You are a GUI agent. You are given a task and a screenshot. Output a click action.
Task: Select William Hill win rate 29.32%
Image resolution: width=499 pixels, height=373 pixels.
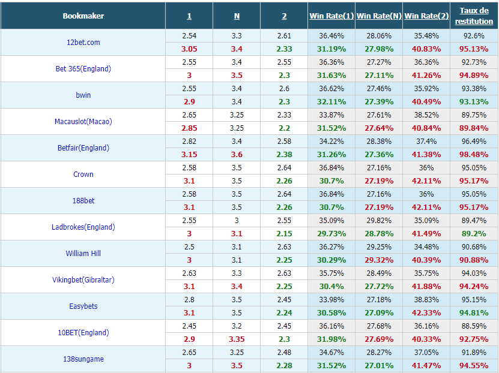pos(379,260)
